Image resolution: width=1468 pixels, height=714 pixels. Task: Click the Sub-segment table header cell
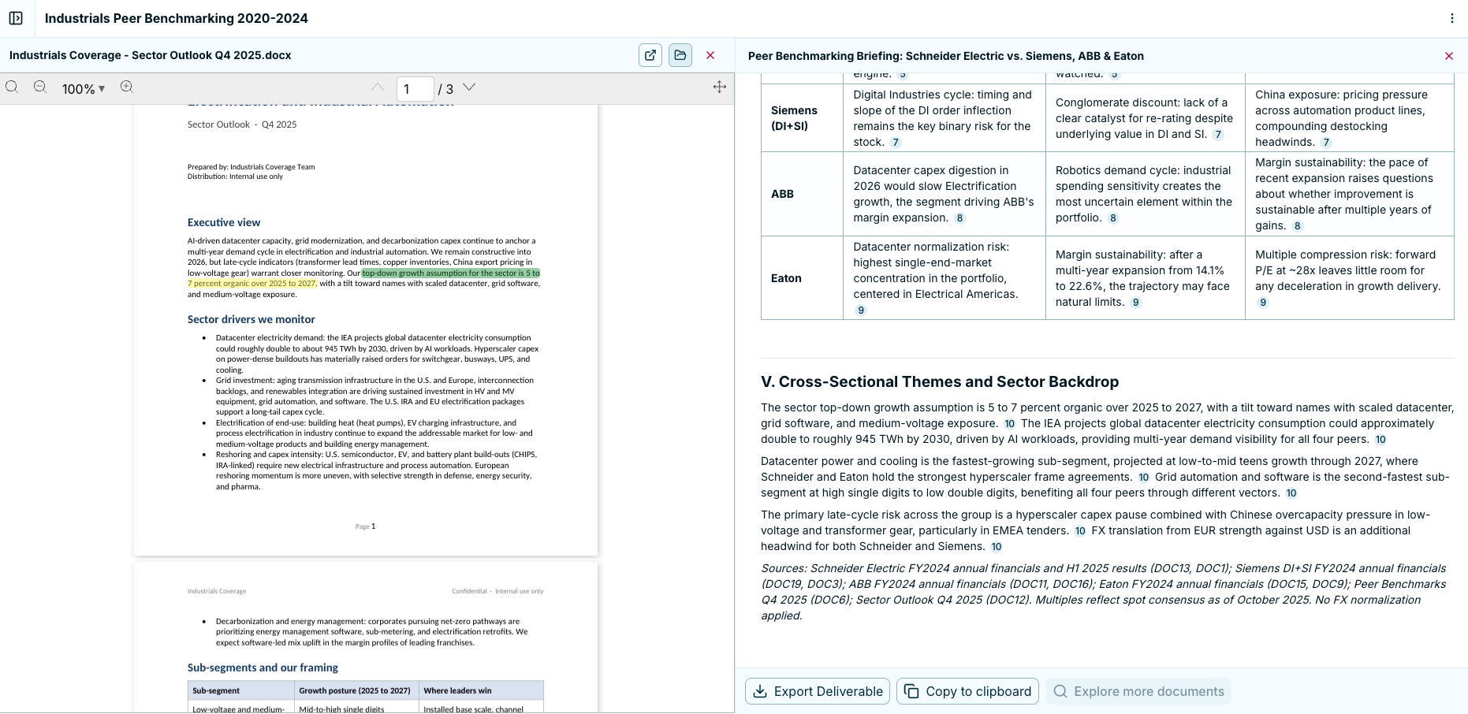click(241, 690)
